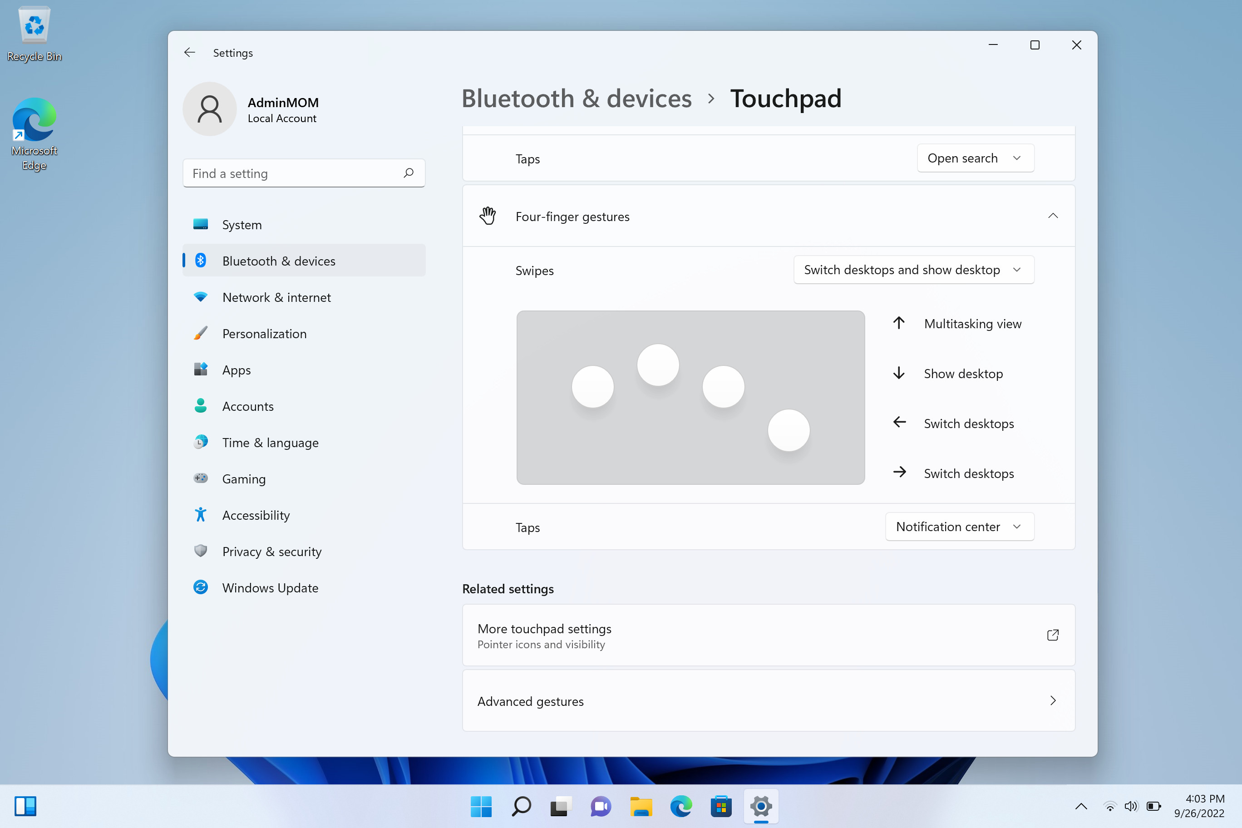Open Gaming settings page
Screen dimensions: 1242x828
point(304,479)
